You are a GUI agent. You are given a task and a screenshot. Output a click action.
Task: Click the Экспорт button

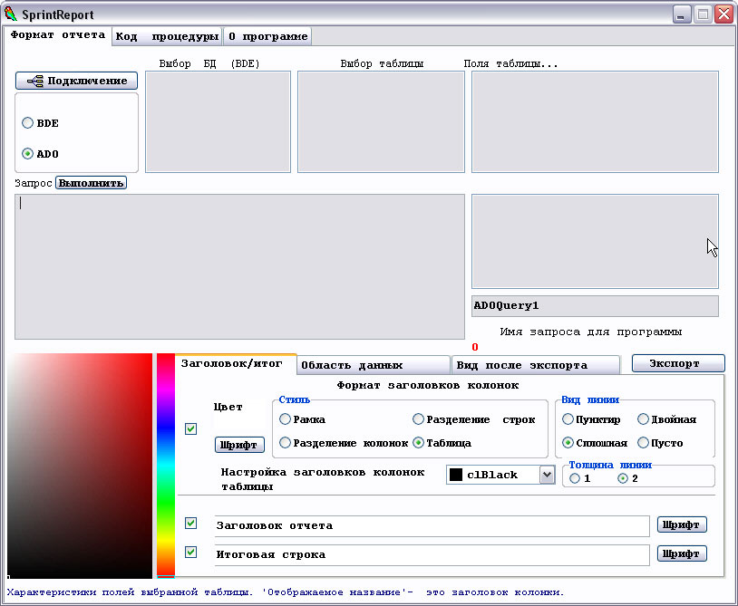(678, 363)
